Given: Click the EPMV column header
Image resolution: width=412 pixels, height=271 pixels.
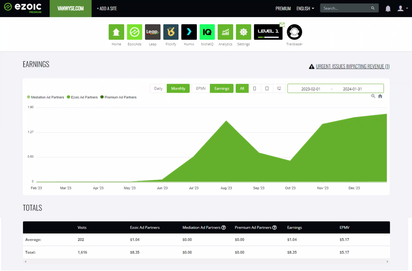Looking at the screenshot, I should [345, 228].
